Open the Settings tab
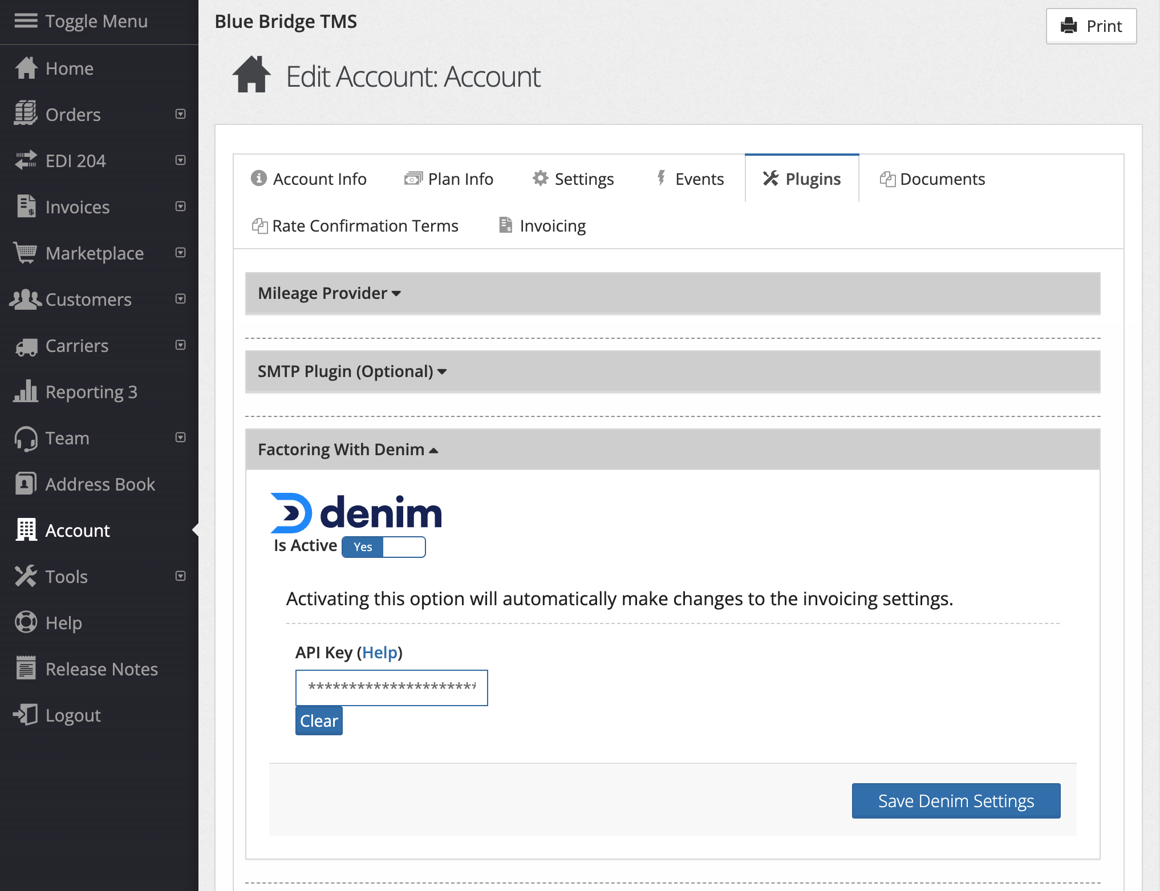 573,179
